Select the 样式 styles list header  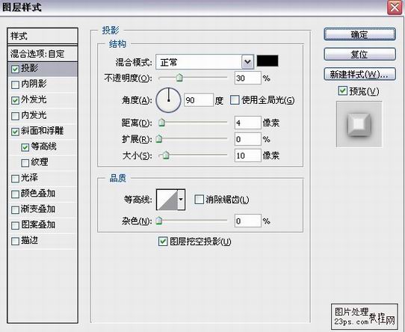(43, 36)
